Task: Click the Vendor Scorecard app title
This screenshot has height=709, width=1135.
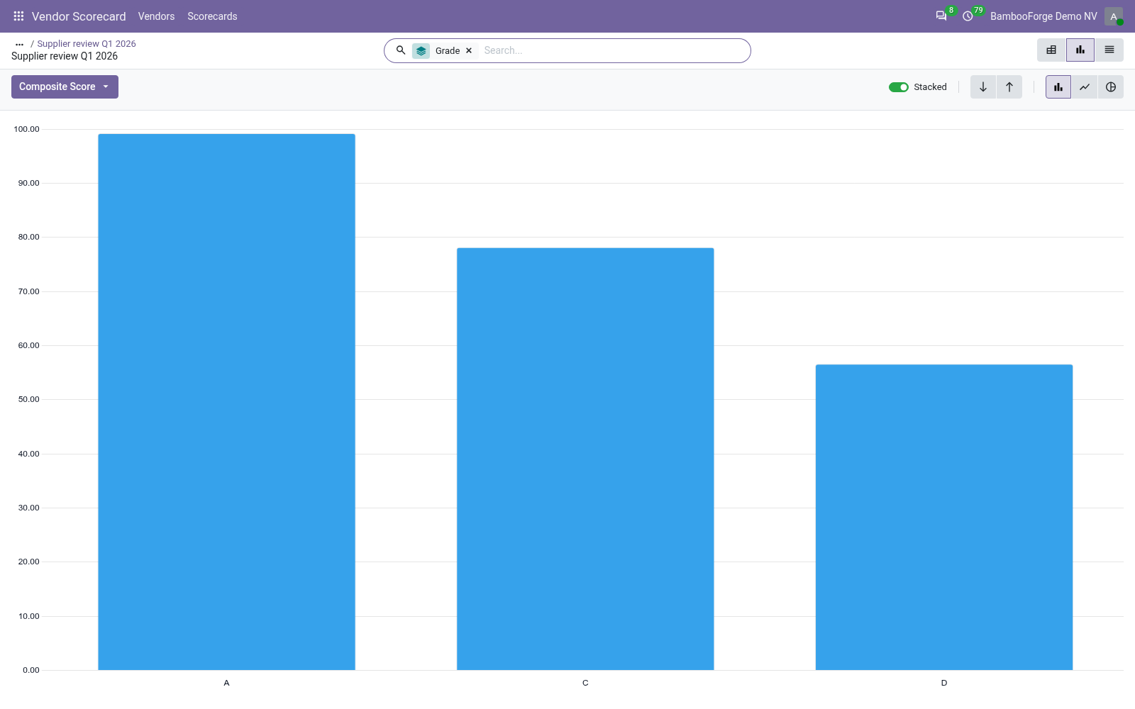Action: [79, 16]
